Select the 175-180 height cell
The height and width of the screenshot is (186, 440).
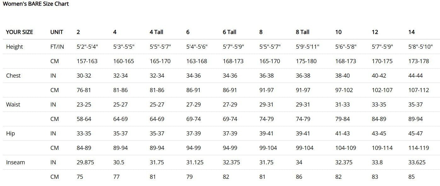306,61
